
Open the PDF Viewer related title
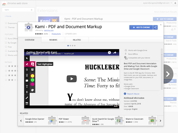(64, 119)
